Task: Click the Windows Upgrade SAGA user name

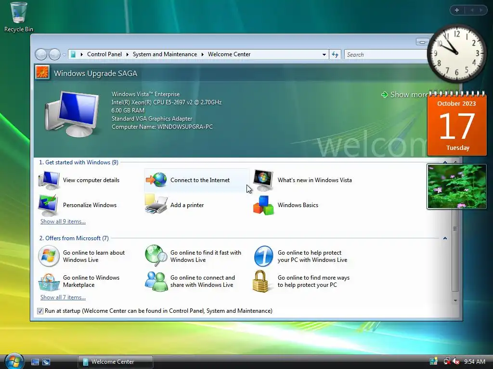Action: point(95,74)
